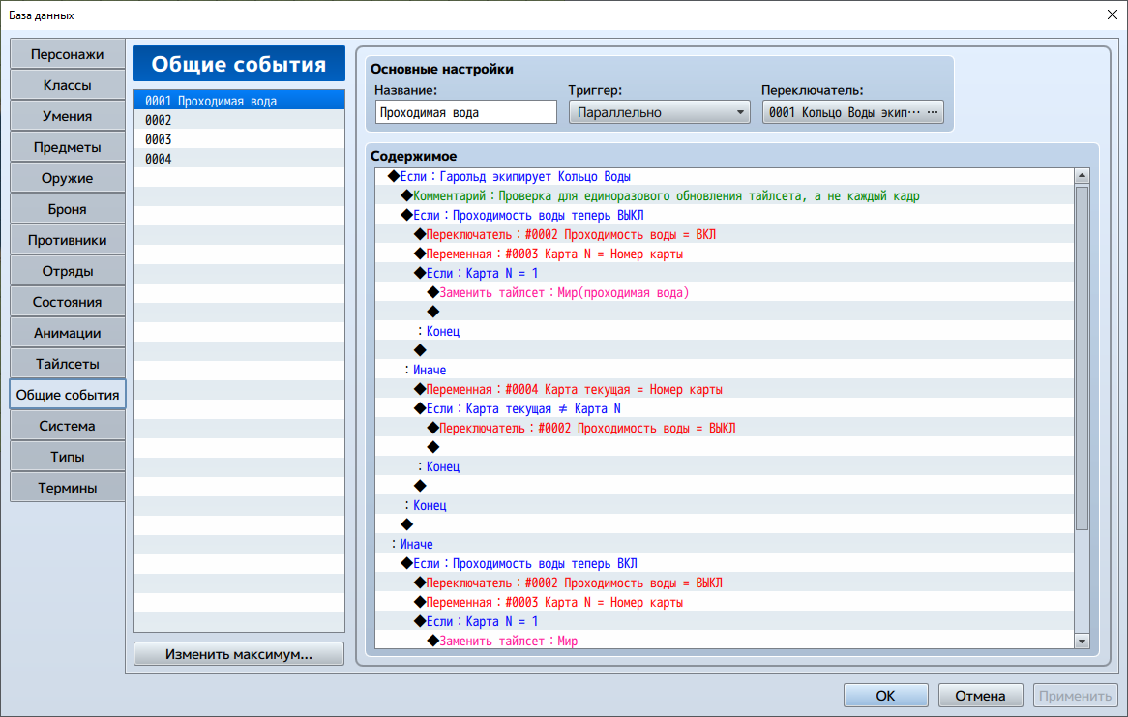Image resolution: width=1128 pixels, height=717 pixels.
Task: Switch to the Классы tab
Action: (x=67, y=86)
